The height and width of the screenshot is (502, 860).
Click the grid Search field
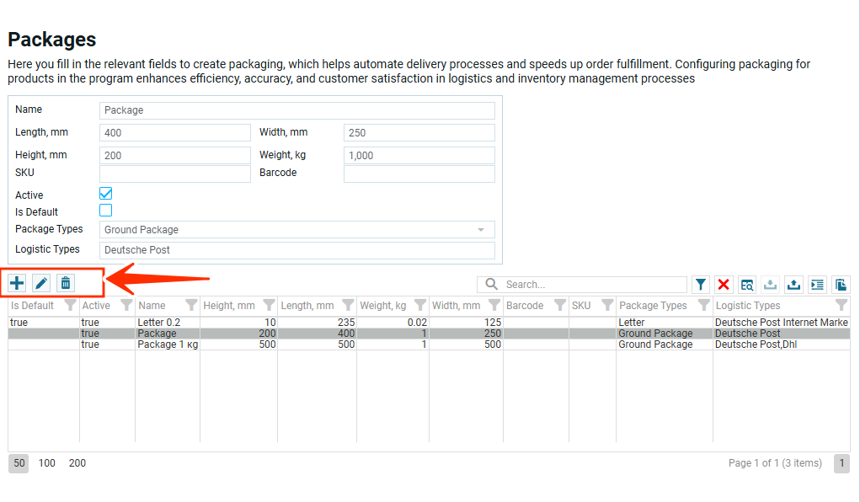click(x=592, y=285)
